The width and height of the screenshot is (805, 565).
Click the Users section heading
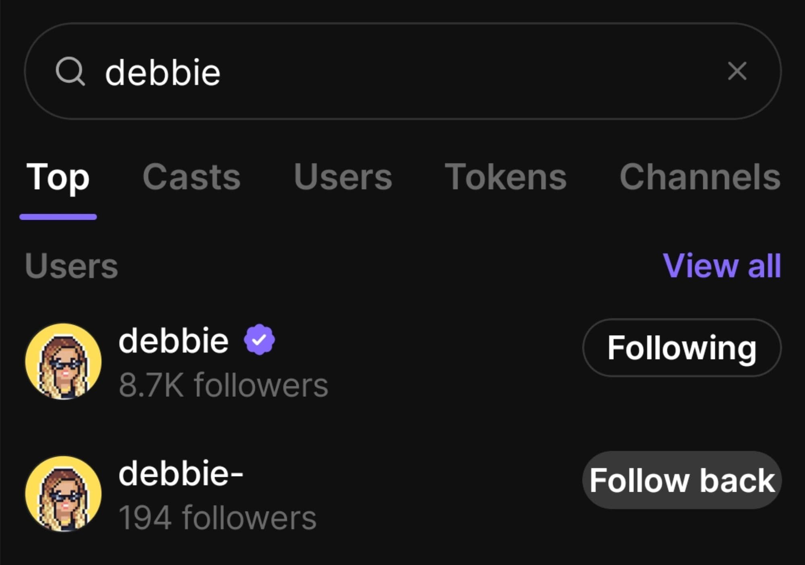tap(71, 266)
